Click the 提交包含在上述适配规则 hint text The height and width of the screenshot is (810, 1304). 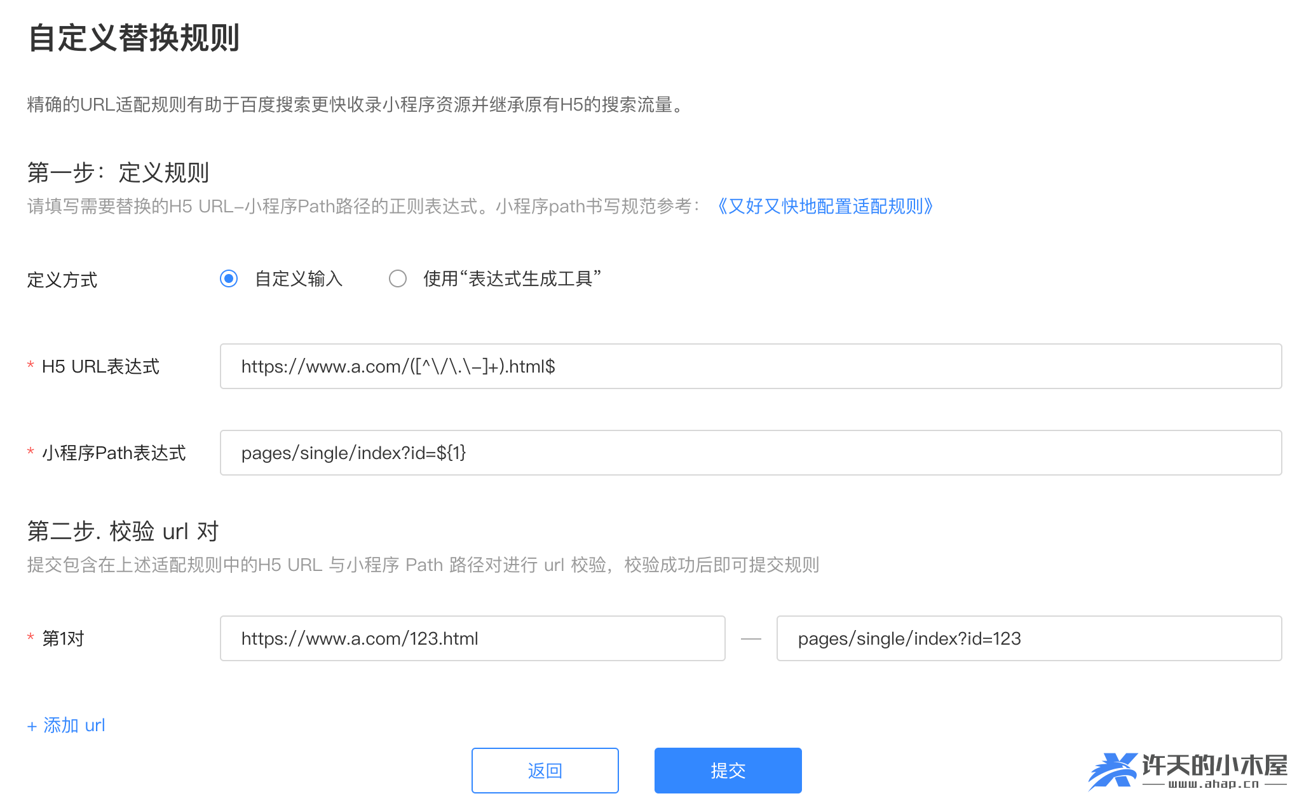[423, 565]
